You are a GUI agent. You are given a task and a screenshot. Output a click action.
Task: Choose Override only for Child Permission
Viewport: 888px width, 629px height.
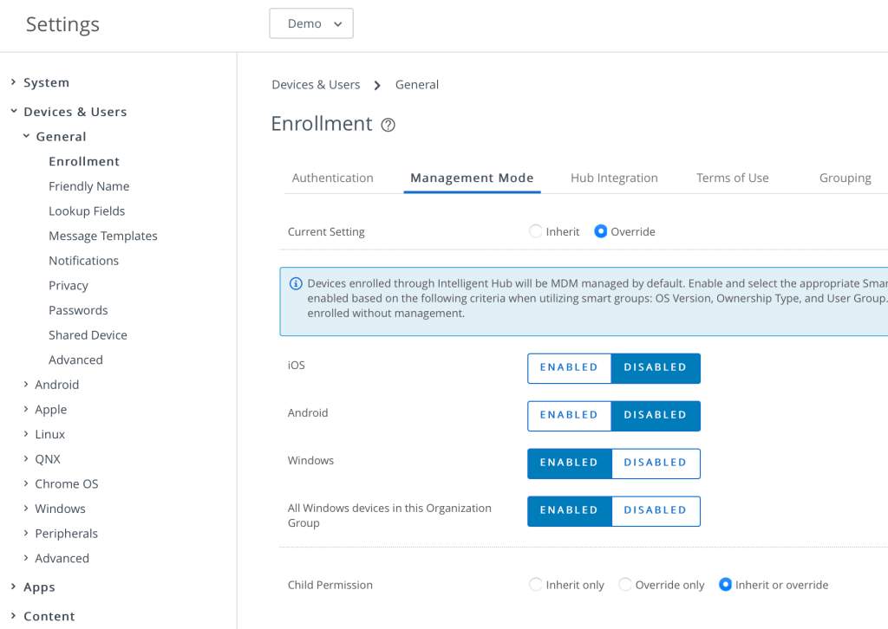coord(624,585)
